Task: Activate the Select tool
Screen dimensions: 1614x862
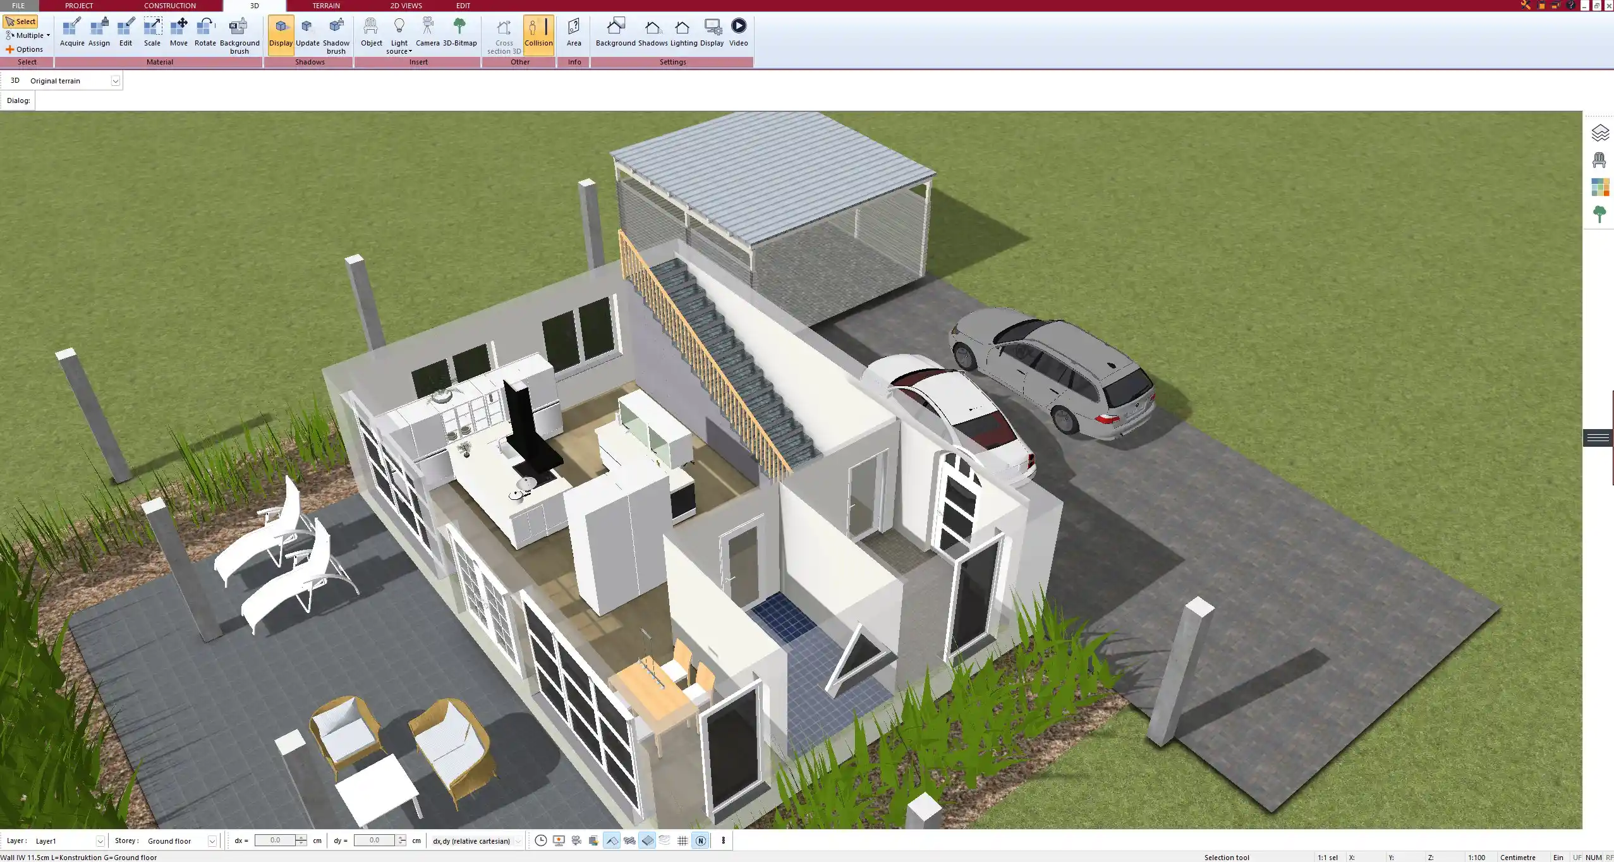Action: [20, 21]
